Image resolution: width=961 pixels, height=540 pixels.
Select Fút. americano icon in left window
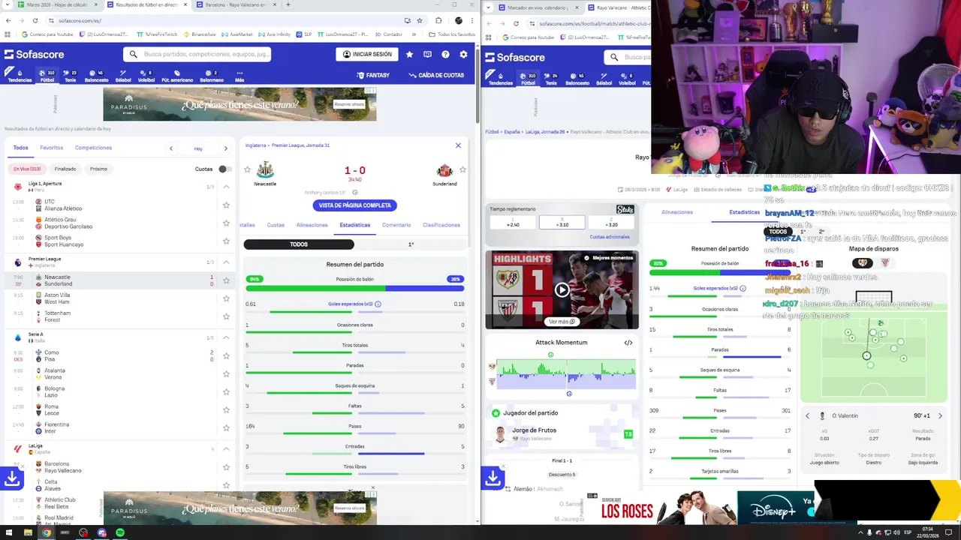[x=177, y=76]
